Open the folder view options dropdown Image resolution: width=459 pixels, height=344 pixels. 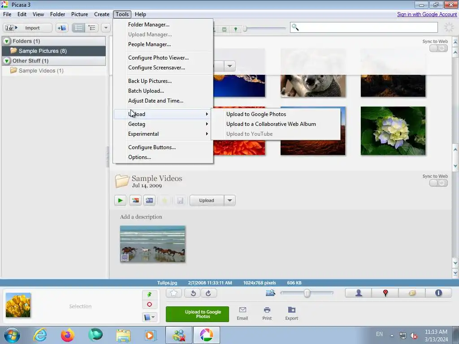[x=106, y=28]
